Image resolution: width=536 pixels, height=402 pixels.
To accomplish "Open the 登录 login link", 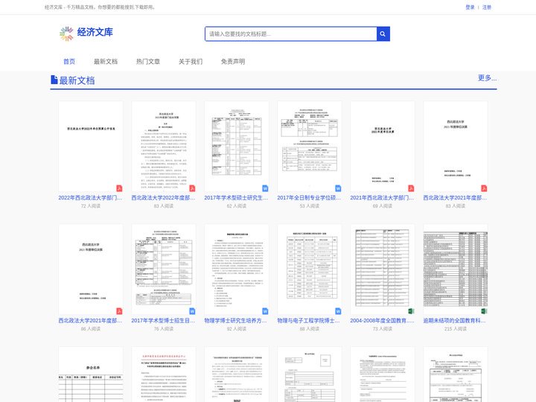I will pos(470,7).
